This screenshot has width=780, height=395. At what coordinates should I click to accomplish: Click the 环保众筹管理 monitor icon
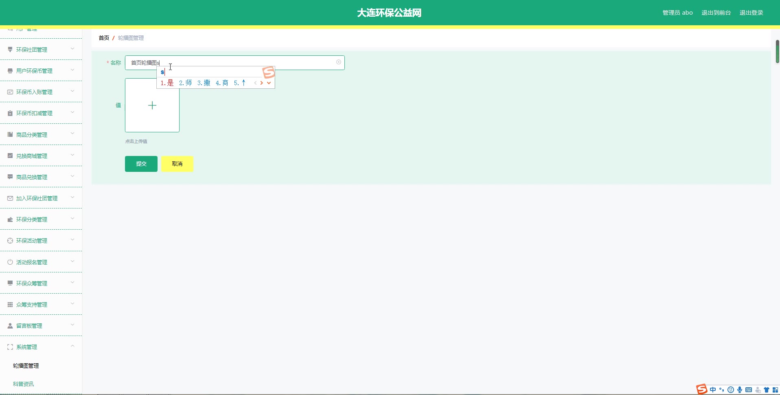[10, 283]
